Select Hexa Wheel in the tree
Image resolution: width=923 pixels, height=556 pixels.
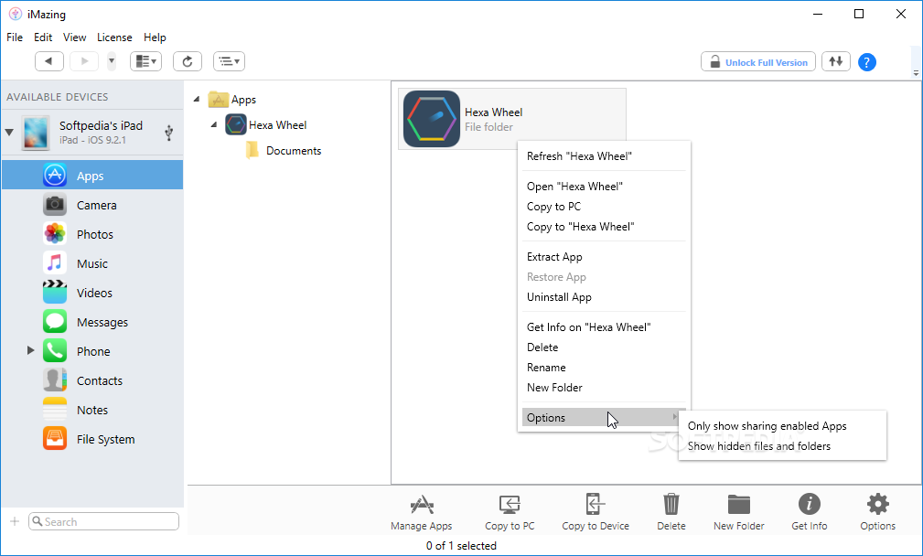tap(266, 124)
